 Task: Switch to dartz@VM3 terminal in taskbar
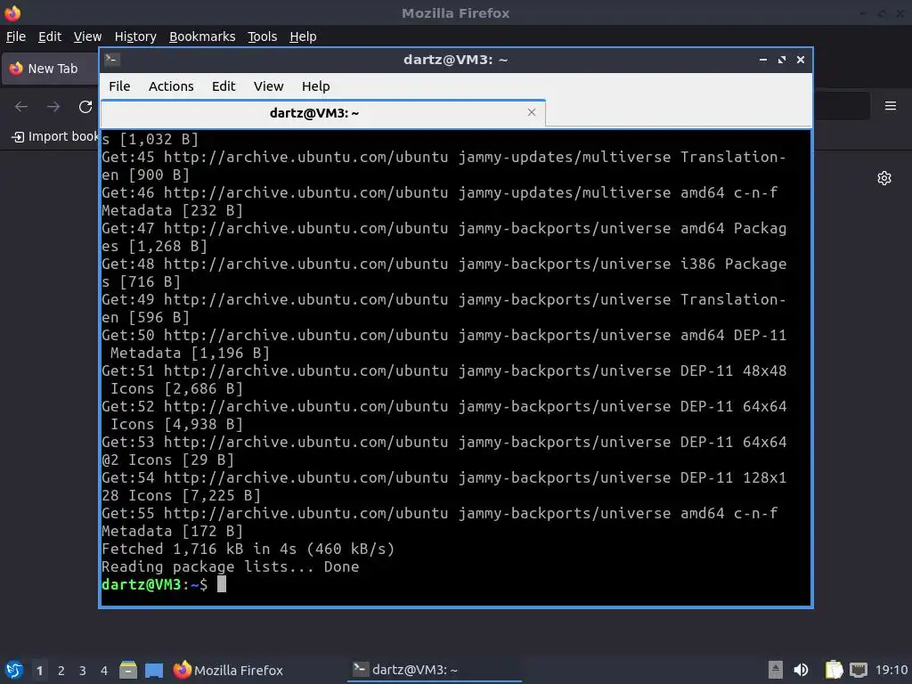click(x=435, y=670)
